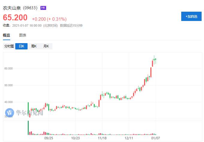The width and height of the screenshot is (204, 142).
Task: Select the 分时图 intraday view
Action: point(9,46)
